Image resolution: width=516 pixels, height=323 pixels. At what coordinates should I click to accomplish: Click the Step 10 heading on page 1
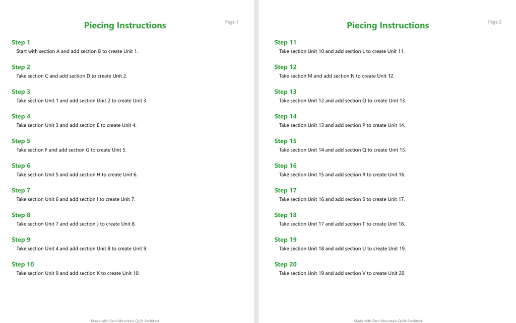[x=23, y=264]
